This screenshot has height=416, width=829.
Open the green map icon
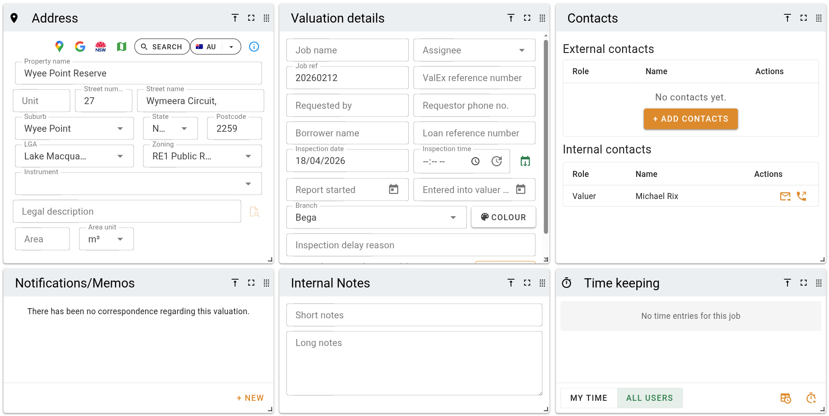pyautogui.click(x=122, y=47)
